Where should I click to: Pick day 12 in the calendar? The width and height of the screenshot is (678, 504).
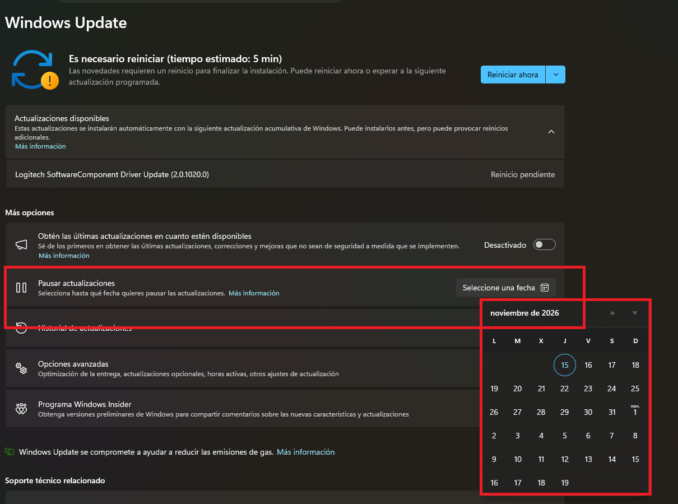[x=565, y=459]
